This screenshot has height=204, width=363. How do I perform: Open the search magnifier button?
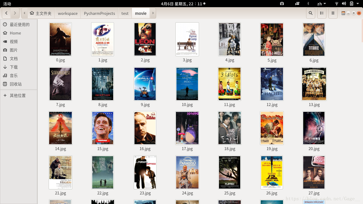(310, 13)
